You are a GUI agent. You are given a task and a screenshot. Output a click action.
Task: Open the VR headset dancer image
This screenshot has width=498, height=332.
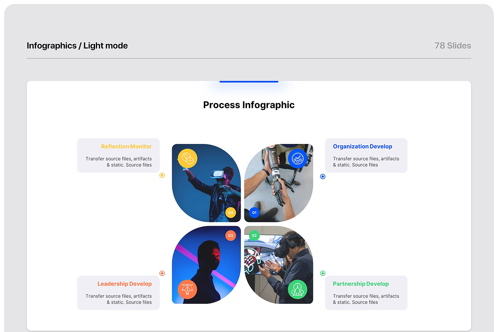(x=206, y=183)
